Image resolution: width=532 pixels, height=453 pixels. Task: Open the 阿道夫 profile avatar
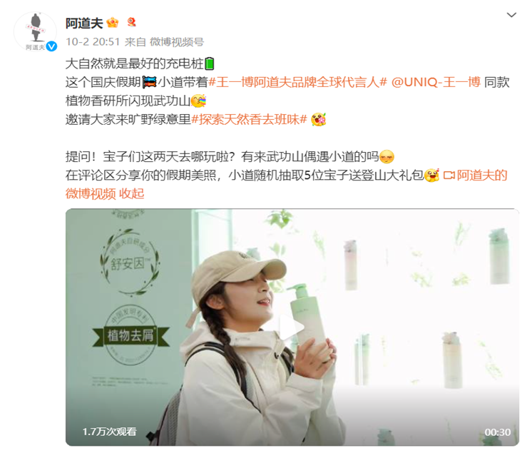click(35, 31)
